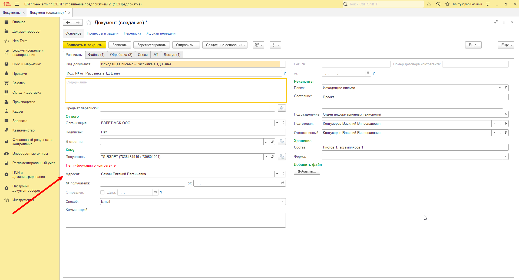Image resolution: width=519 pixels, height=280 pixels.
Task: Open Папка record in new window
Action: click(x=506, y=88)
